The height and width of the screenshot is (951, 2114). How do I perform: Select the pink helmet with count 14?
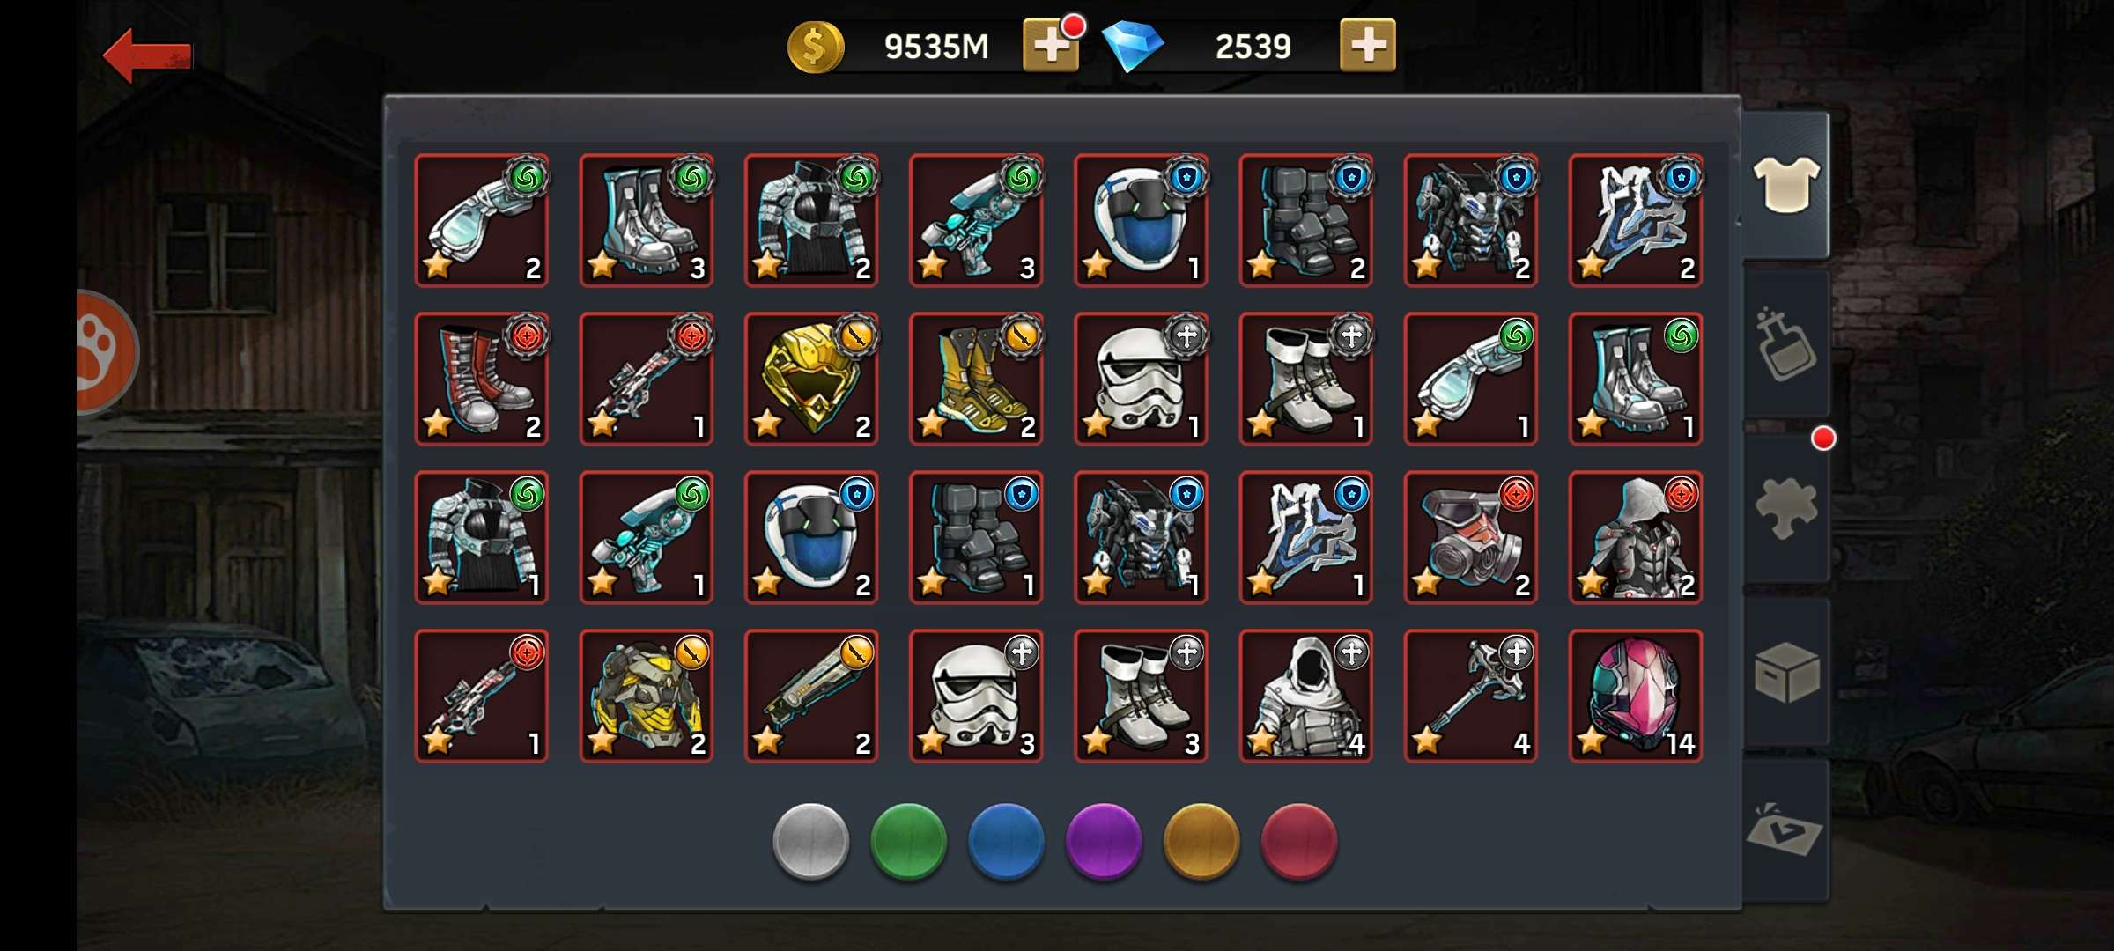coord(1636,696)
